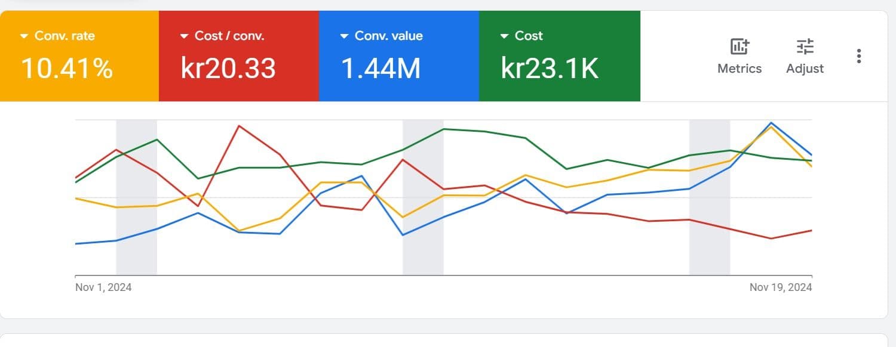Image resolution: width=896 pixels, height=347 pixels.
Task: Open the Metrics chart icon
Action: (739, 47)
